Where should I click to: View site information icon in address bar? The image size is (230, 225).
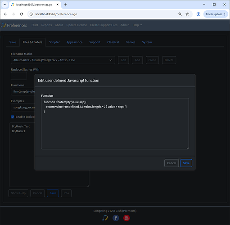click(31, 14)
